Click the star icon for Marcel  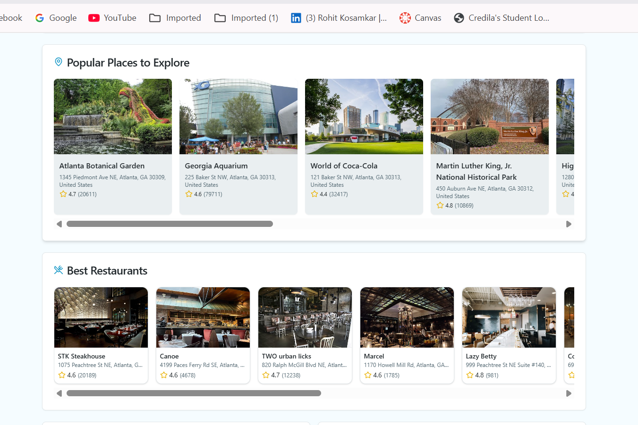[x=368, y=375]
